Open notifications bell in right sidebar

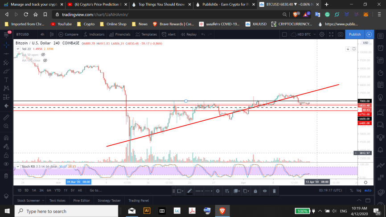tap(380, 150)
